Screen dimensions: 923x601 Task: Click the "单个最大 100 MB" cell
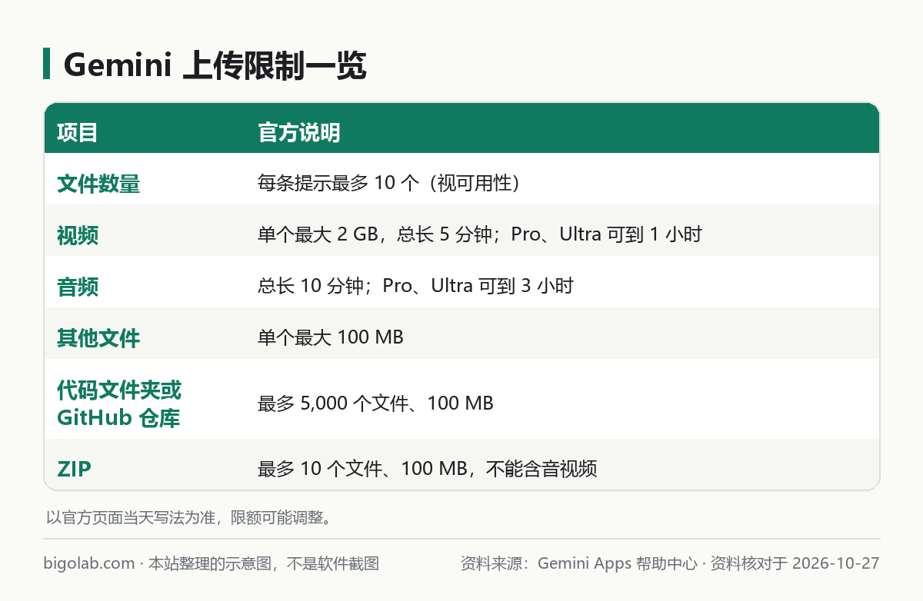coord(331,337)
